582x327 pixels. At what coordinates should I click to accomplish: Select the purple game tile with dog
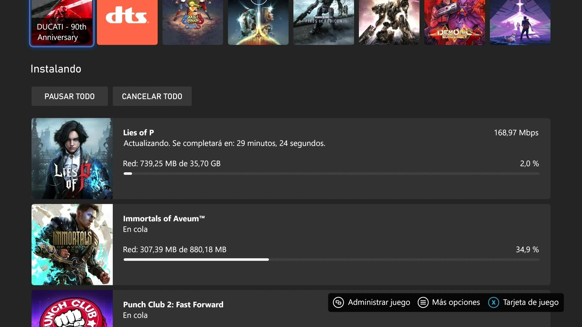520,22
